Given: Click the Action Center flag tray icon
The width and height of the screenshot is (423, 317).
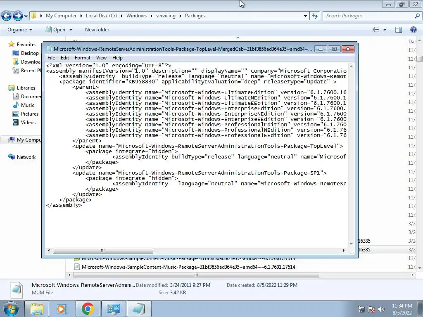Looking at the screenshot, I should point(371,309).
